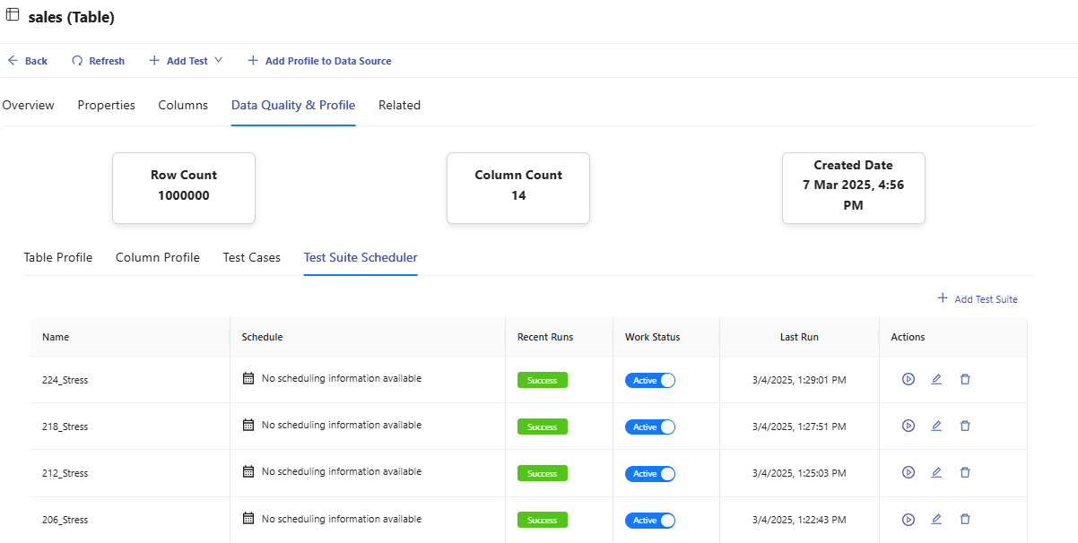Image resolution: width=1078 pixels, height=543 pixels.
Task: Disable the 218_Stress Active switch
Action: 650,427
